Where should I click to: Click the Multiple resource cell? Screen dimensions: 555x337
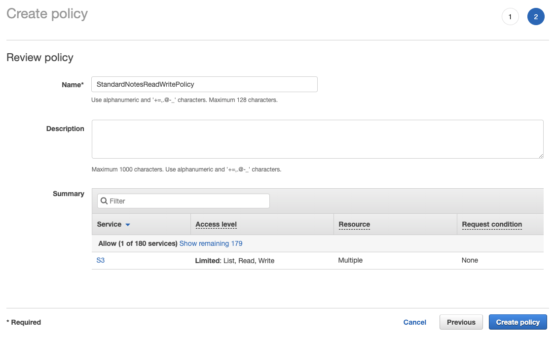[350, 260]
